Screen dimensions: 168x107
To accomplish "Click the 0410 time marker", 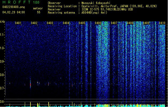I will point(162,23).
